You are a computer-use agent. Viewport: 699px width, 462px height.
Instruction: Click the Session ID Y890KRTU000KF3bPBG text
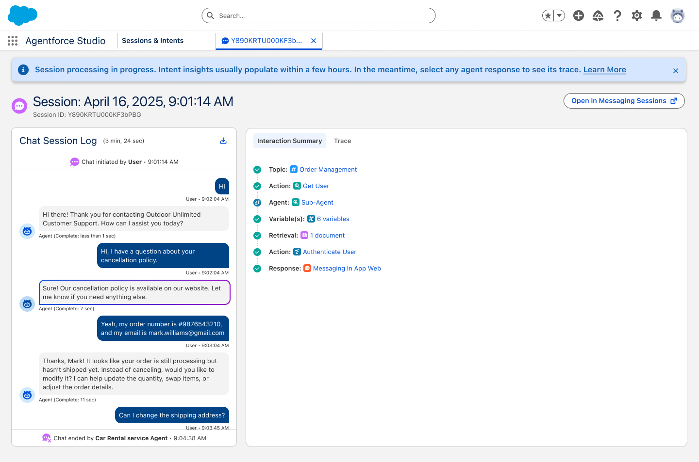(87, 115)
